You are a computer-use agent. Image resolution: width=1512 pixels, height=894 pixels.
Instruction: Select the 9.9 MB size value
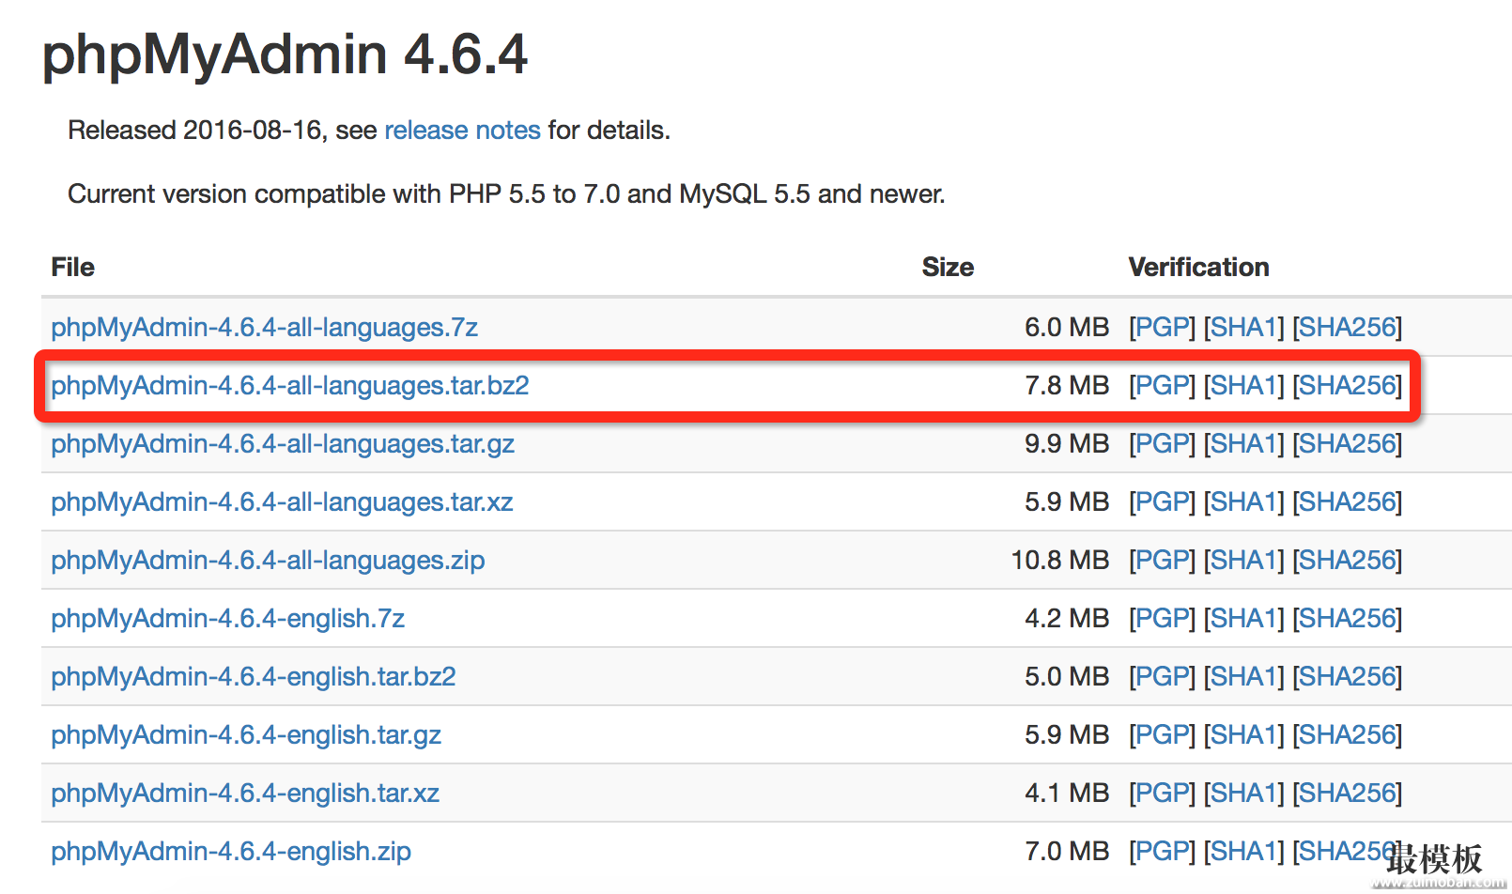pyautogui.click(x=1067, y=443)
